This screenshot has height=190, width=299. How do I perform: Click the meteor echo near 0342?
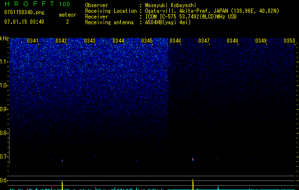pos(62,161)
